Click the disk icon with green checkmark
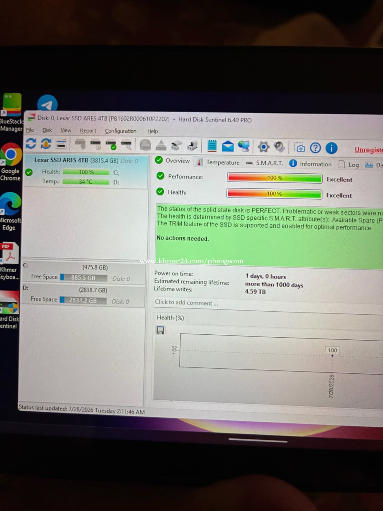 point(111,145)
